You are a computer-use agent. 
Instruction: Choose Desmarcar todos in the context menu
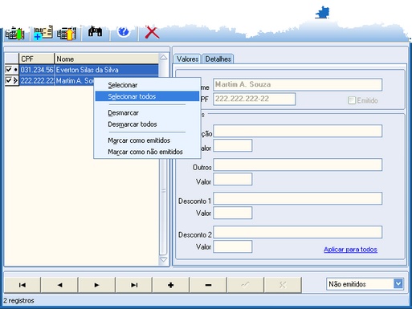coord(147,124)
